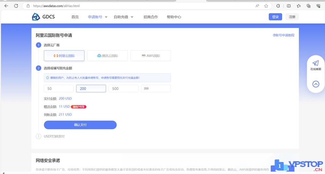
Task: Click info icon in notice banner
Action: tap(47, 78)
